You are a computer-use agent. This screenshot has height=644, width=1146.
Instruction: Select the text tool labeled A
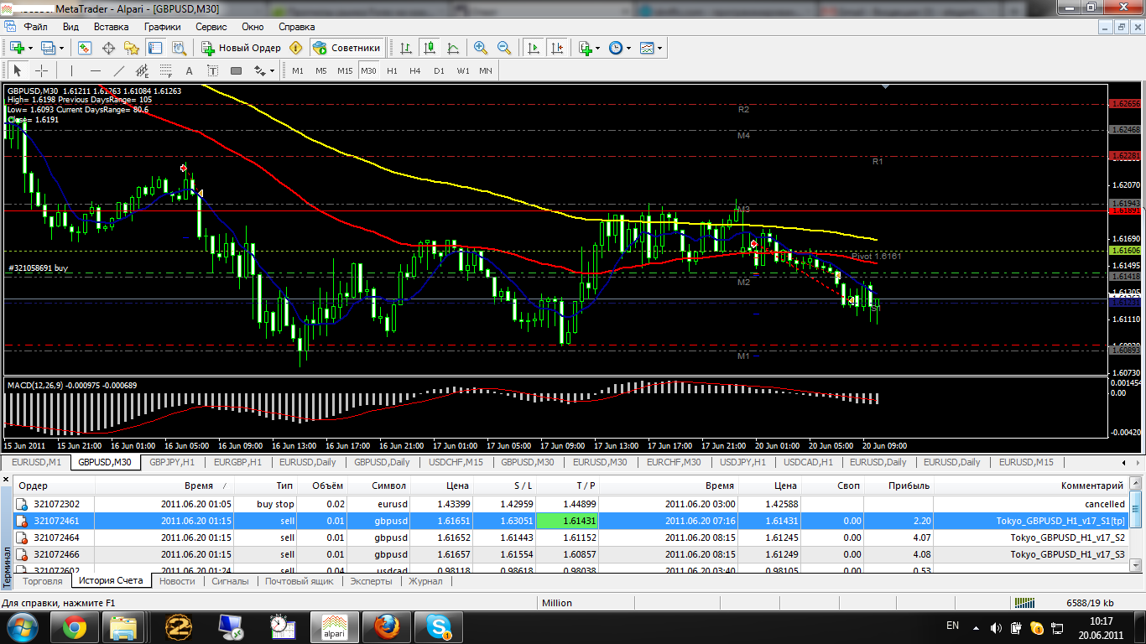click(x=190, y=70)
